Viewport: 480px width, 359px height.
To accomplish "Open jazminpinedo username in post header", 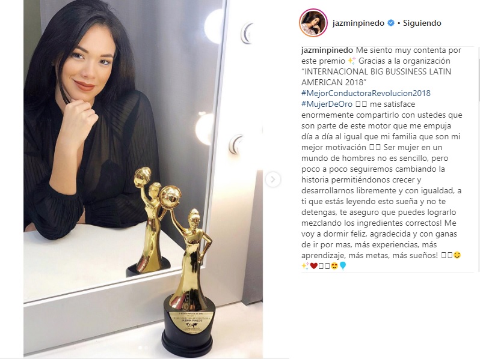I will (358, 23).
